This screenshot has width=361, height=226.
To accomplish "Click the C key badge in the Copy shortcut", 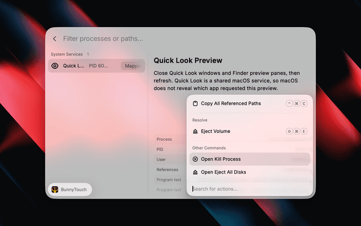I will click(x=304, y=103).
